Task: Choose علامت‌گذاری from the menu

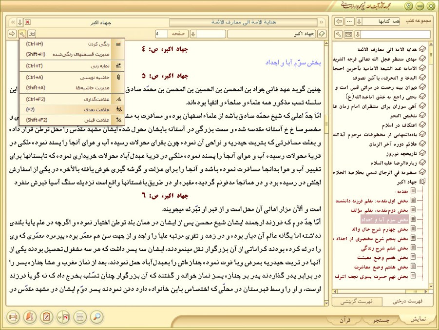Action: tap(72, 99)
